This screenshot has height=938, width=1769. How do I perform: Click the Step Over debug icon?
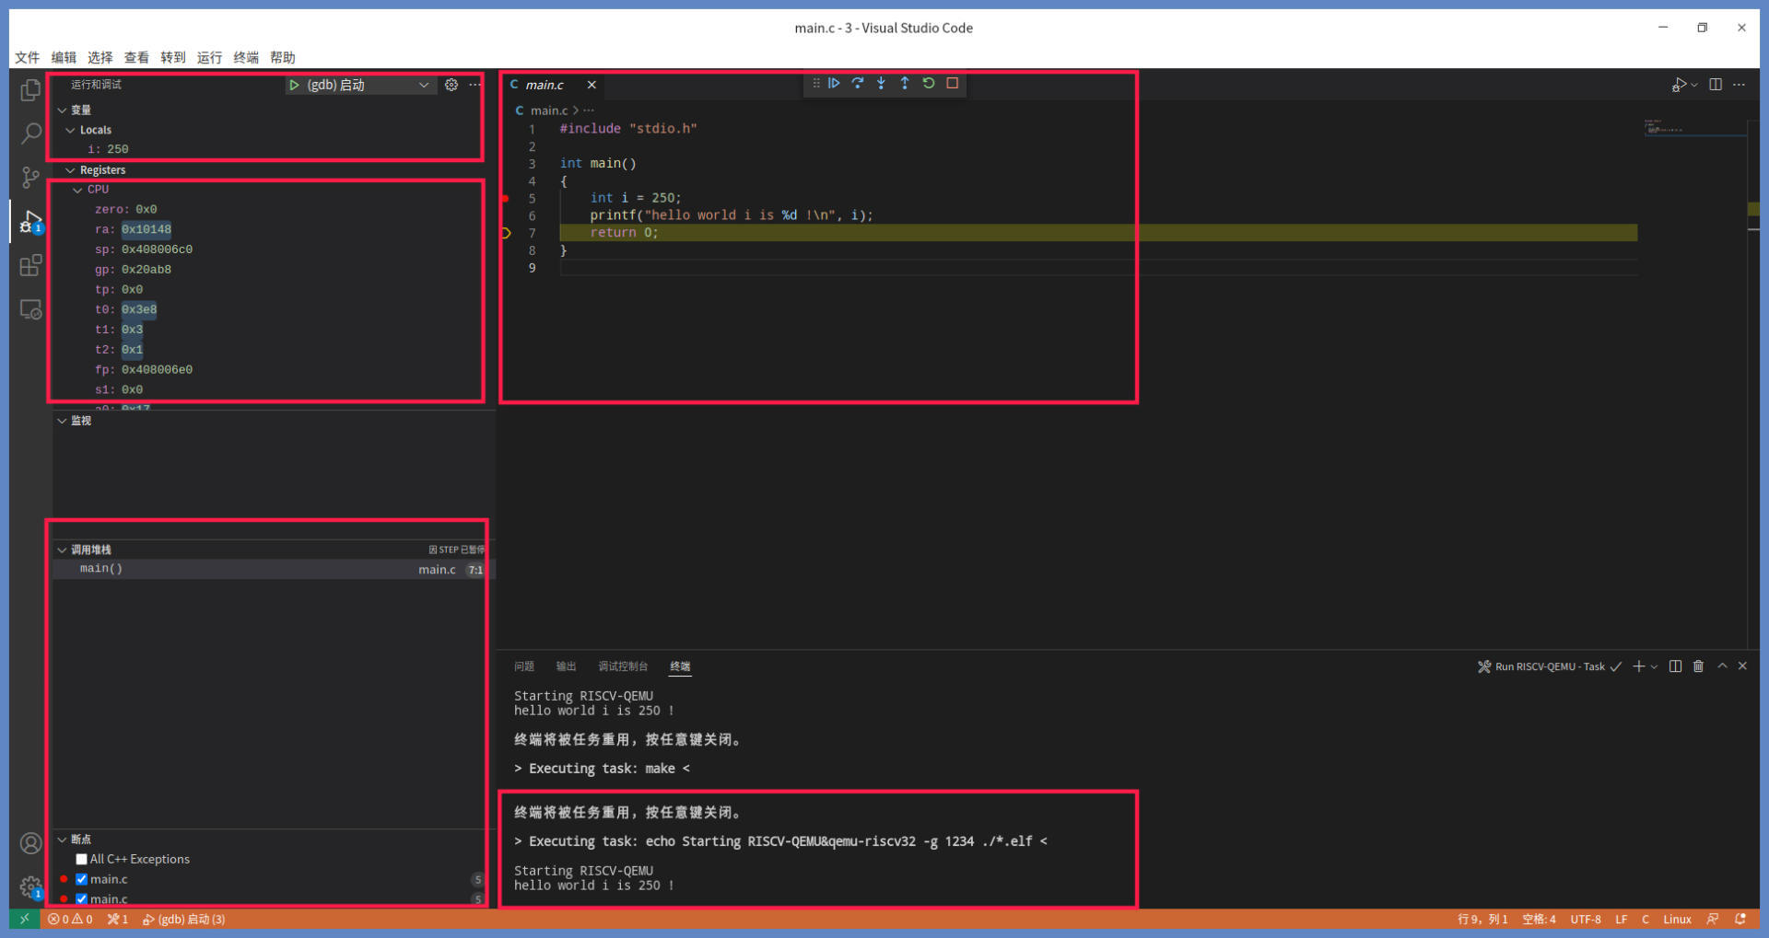tap(858, 84)
